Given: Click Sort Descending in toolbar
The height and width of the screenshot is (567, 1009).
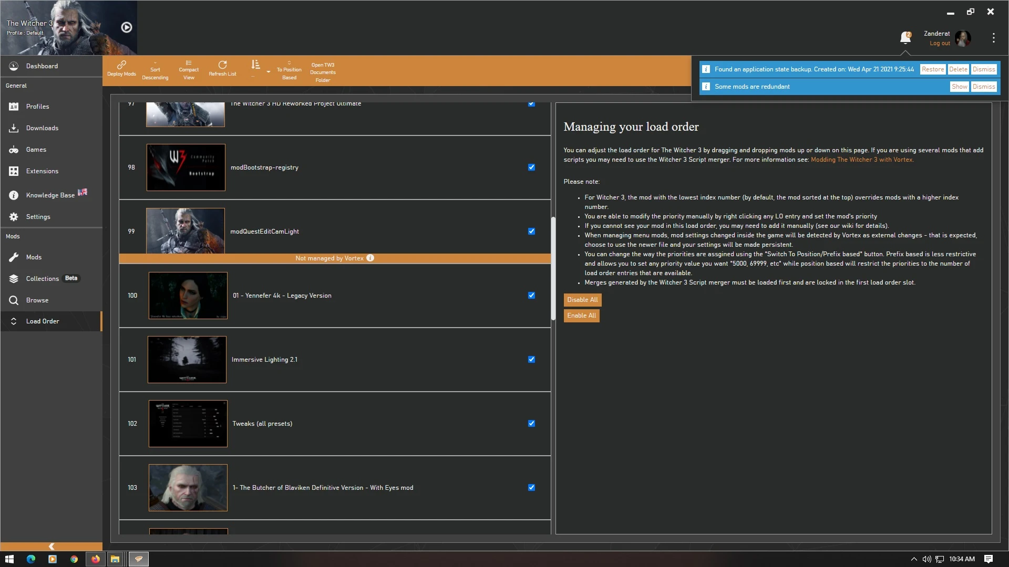Looking at the screenshot, I should click(x=155, y=71).
